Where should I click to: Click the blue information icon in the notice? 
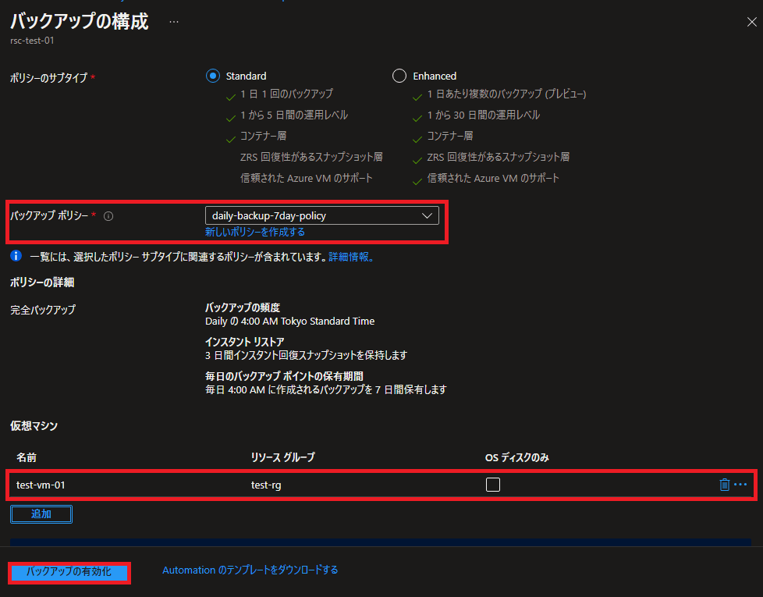pyautogui.click(x=16, y=256)
